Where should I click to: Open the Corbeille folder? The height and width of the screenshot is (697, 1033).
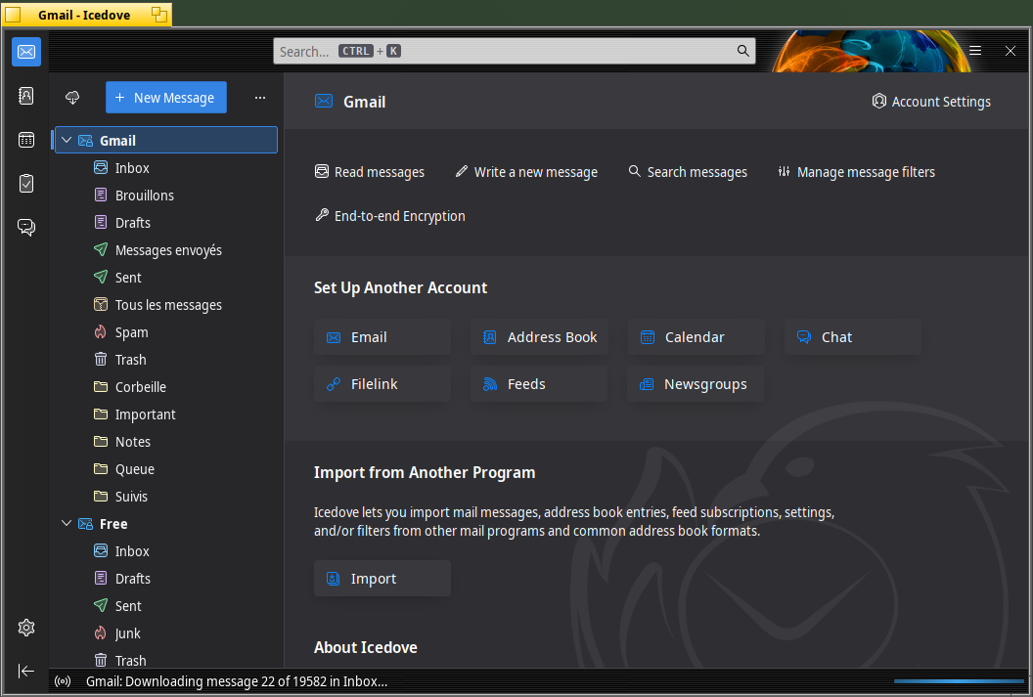(x=166, y=387)
